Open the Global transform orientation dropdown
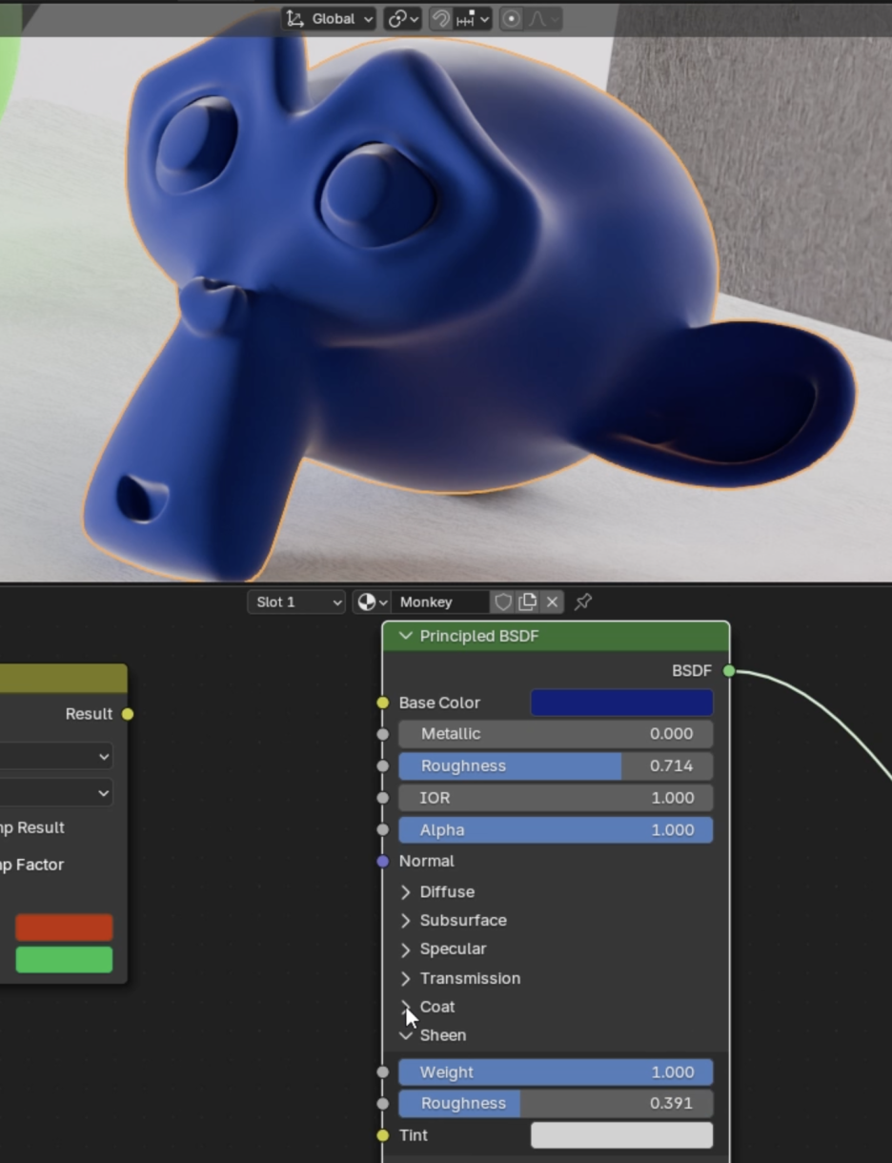Viewport: 892px width, 1163px height. coord(330,19)
